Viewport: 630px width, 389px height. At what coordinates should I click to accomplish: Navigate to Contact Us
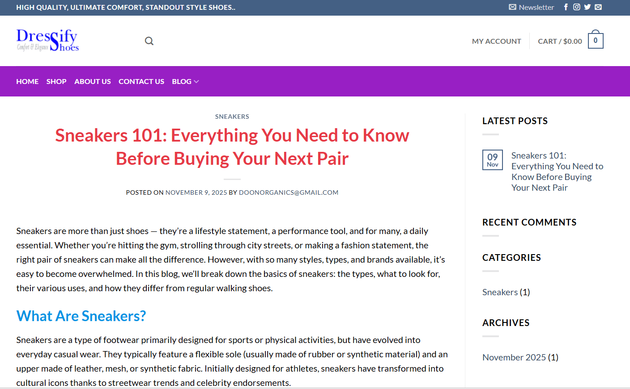[x=141, y=82]
